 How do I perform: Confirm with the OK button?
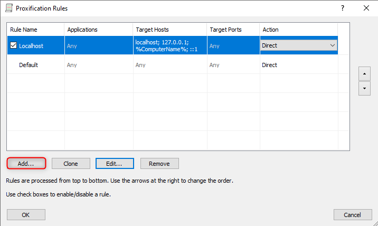pyautogui.click(x=26, y=215)
